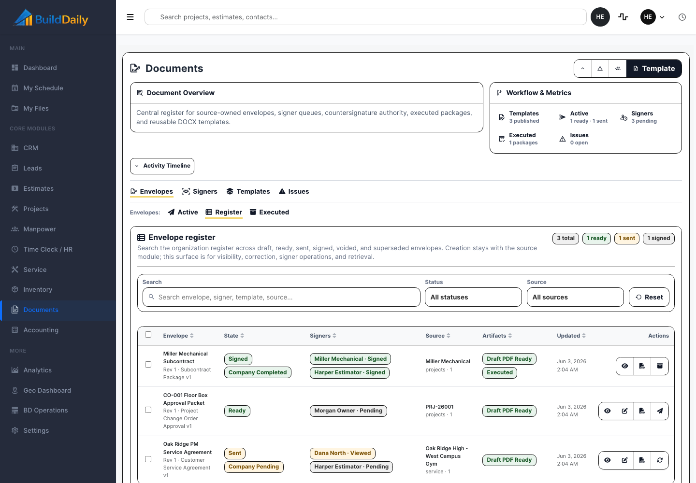
Task: Switch to the Envelopes tab
Action: (x=152, y=192)
